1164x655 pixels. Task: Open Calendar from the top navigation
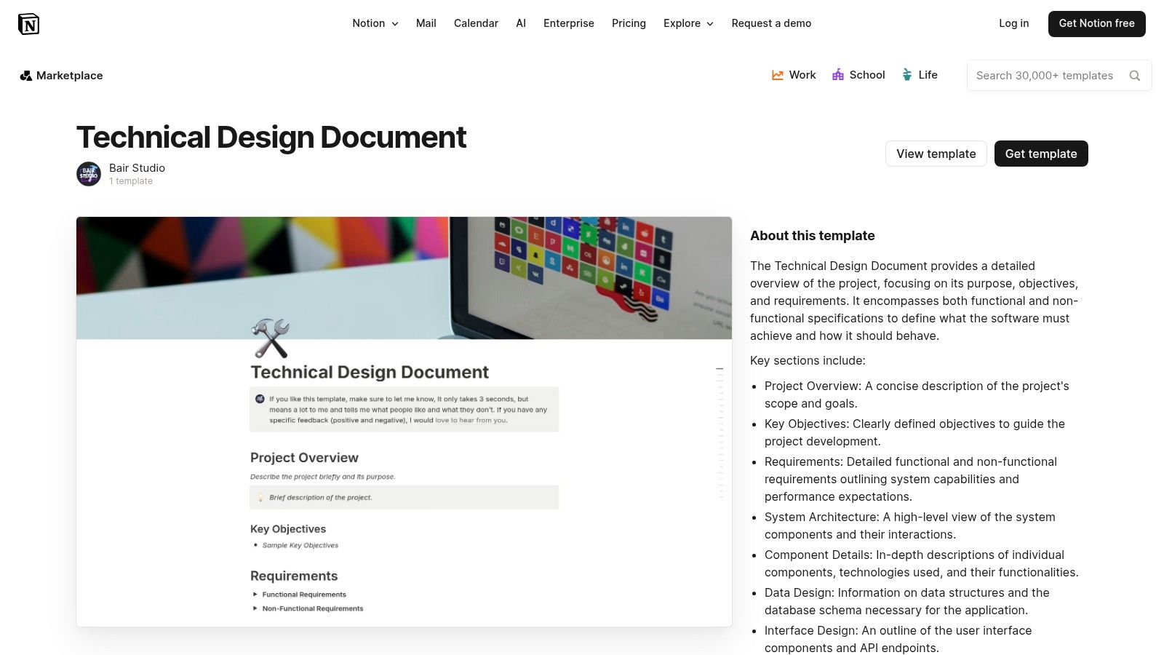pos(476,23)
